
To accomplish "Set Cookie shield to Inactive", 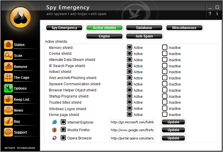I will 165,53.
